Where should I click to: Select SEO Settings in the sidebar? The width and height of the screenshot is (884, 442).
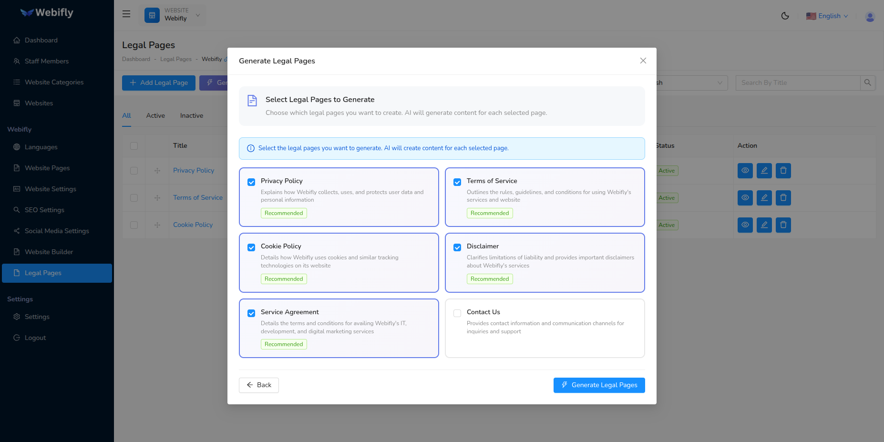coord(44,210)
